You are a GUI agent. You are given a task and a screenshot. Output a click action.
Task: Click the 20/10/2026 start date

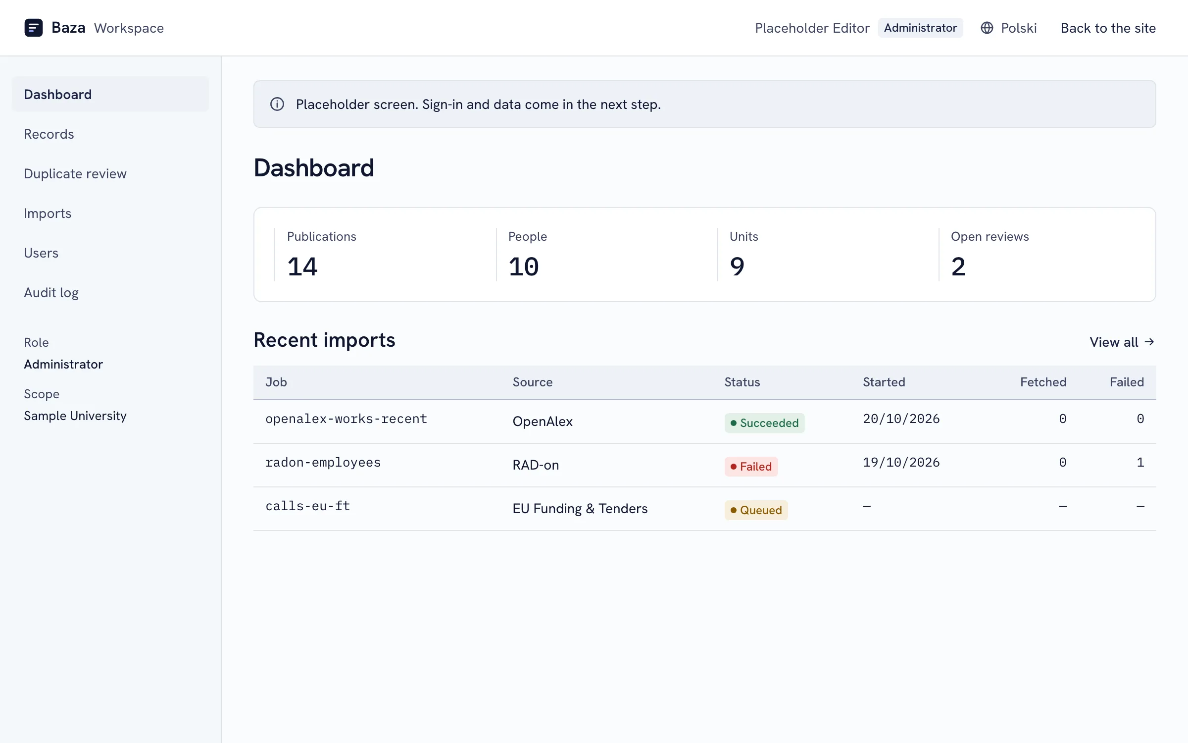pos(901,419)
